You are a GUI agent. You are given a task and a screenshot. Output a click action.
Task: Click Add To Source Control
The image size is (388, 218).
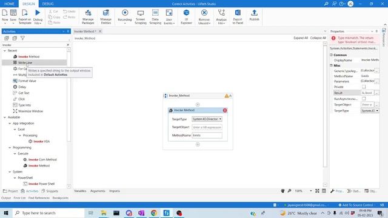coord(355,205)
